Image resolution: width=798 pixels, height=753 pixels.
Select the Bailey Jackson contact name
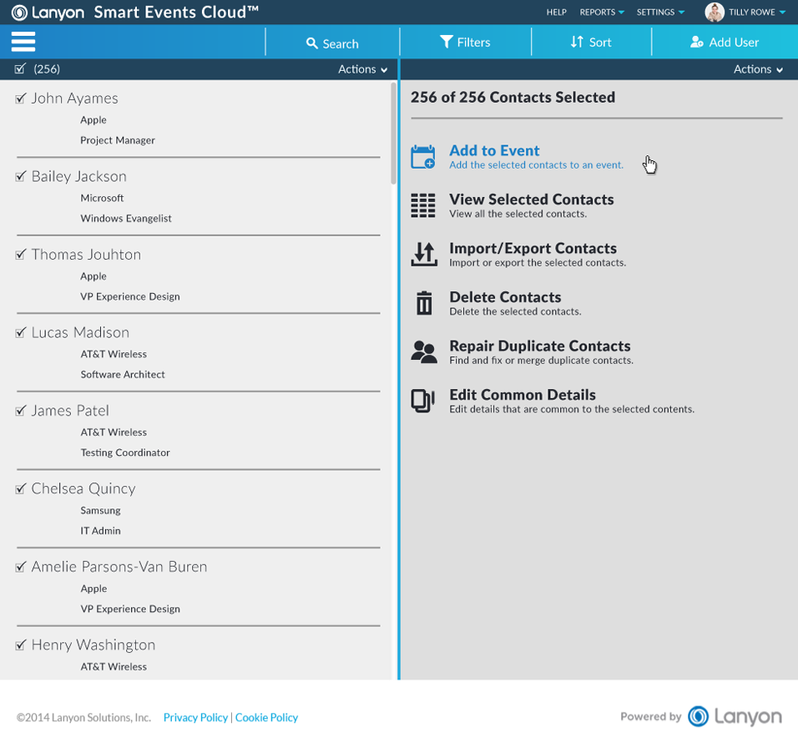pyautogui.click(x=79, y=176)
